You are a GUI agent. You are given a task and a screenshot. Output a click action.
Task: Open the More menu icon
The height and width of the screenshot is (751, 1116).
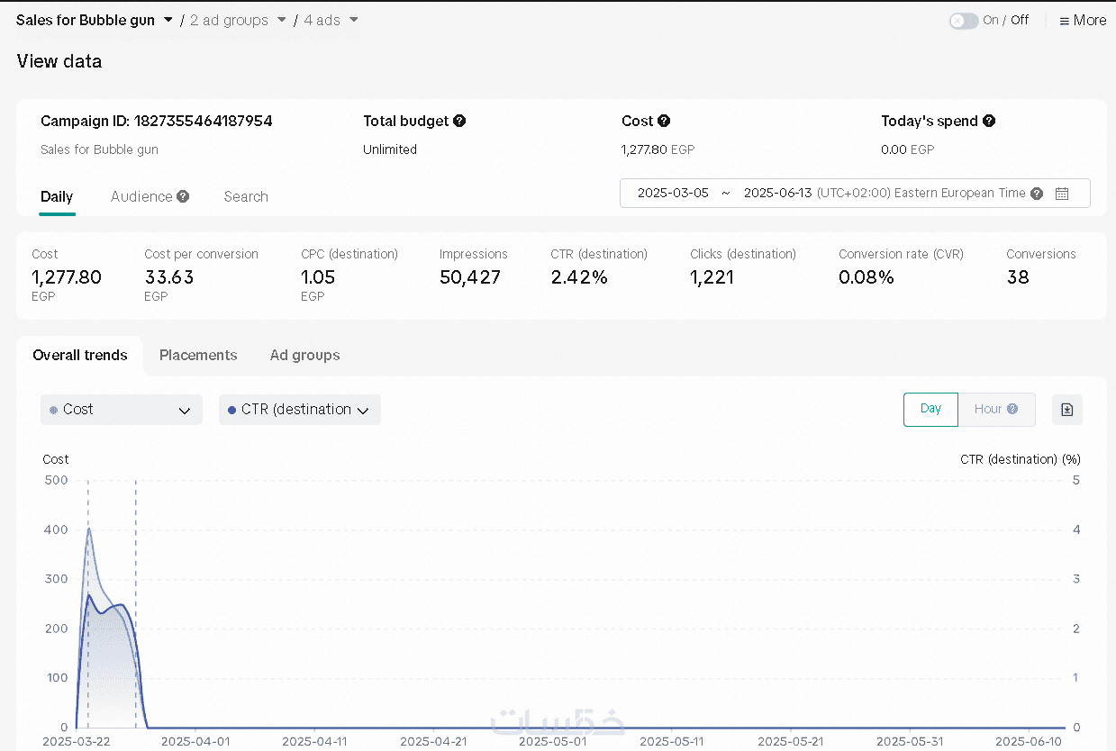[x=1065, y=21]
